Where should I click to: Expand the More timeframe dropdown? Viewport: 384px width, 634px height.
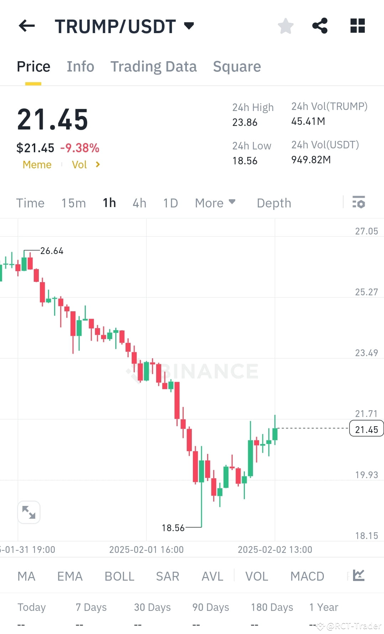[x=215, y=202]
